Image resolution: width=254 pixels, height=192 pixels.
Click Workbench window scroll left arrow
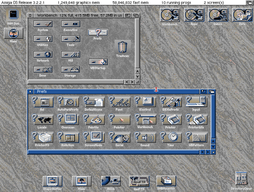tap(127, 82)
